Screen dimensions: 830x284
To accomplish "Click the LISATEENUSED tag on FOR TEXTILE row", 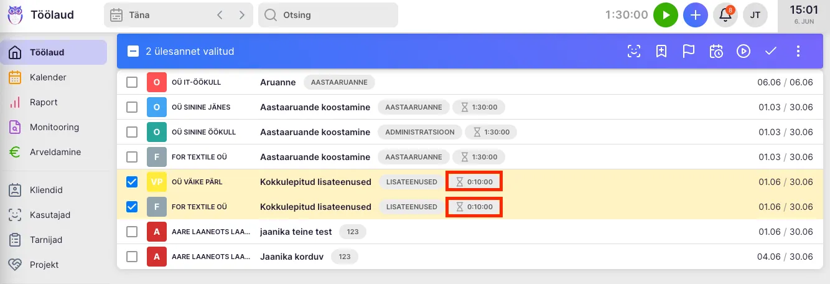I will [x=411, y=207].
